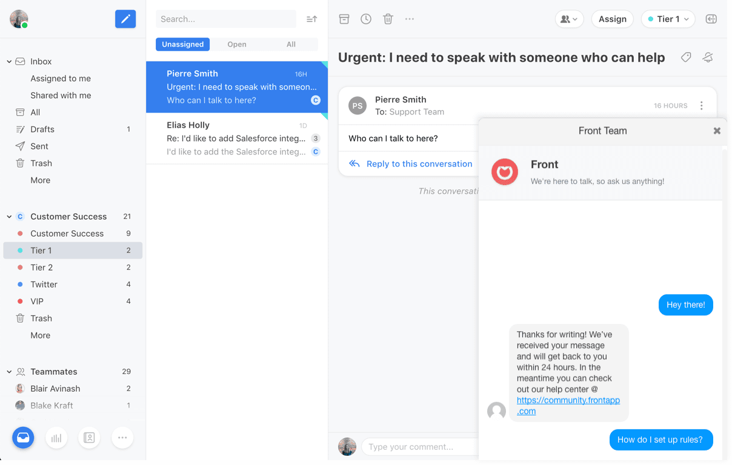Open the participants dropdown with people icon
This screenshot has height=465, width=732.
click(570, 19)
